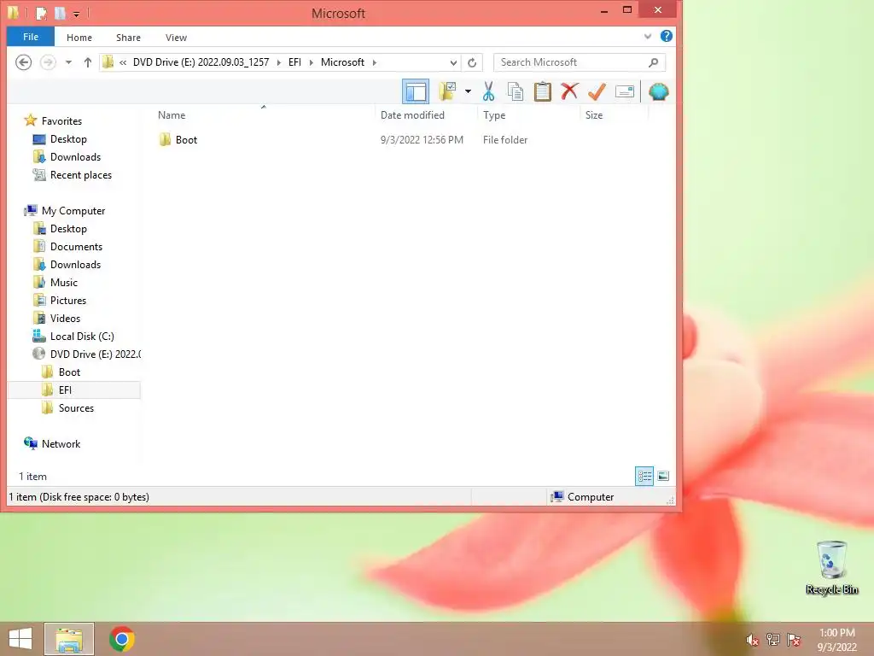The height and width of the screenshot is (656, 874).
Task: Select EFI breadcrumb in address bar
Action: click(x=294, y=61)
